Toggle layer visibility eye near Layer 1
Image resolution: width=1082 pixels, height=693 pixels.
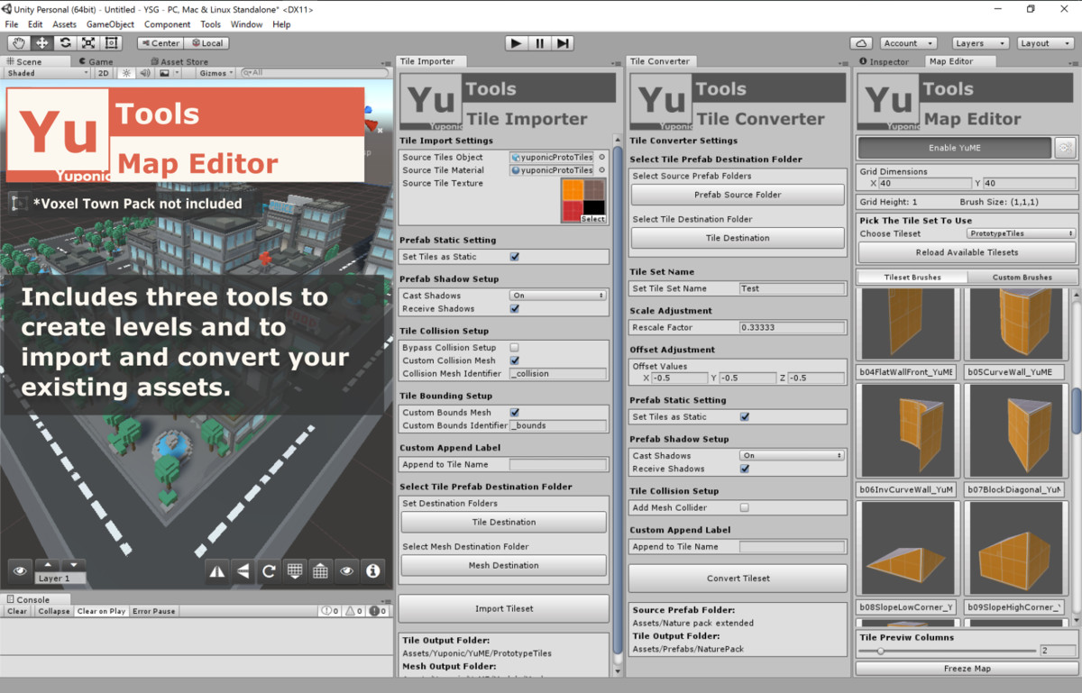(x=20, y=570)
